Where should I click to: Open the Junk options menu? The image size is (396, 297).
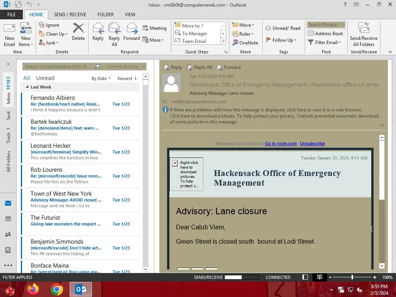click(48, 43)
